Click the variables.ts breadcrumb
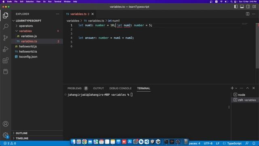Screen dimensions: 259x146 click(x=94, y=21)
